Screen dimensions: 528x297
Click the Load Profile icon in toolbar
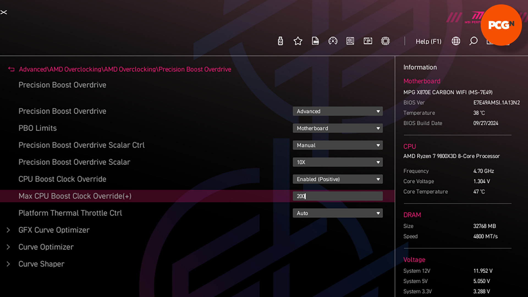point(315,41)
